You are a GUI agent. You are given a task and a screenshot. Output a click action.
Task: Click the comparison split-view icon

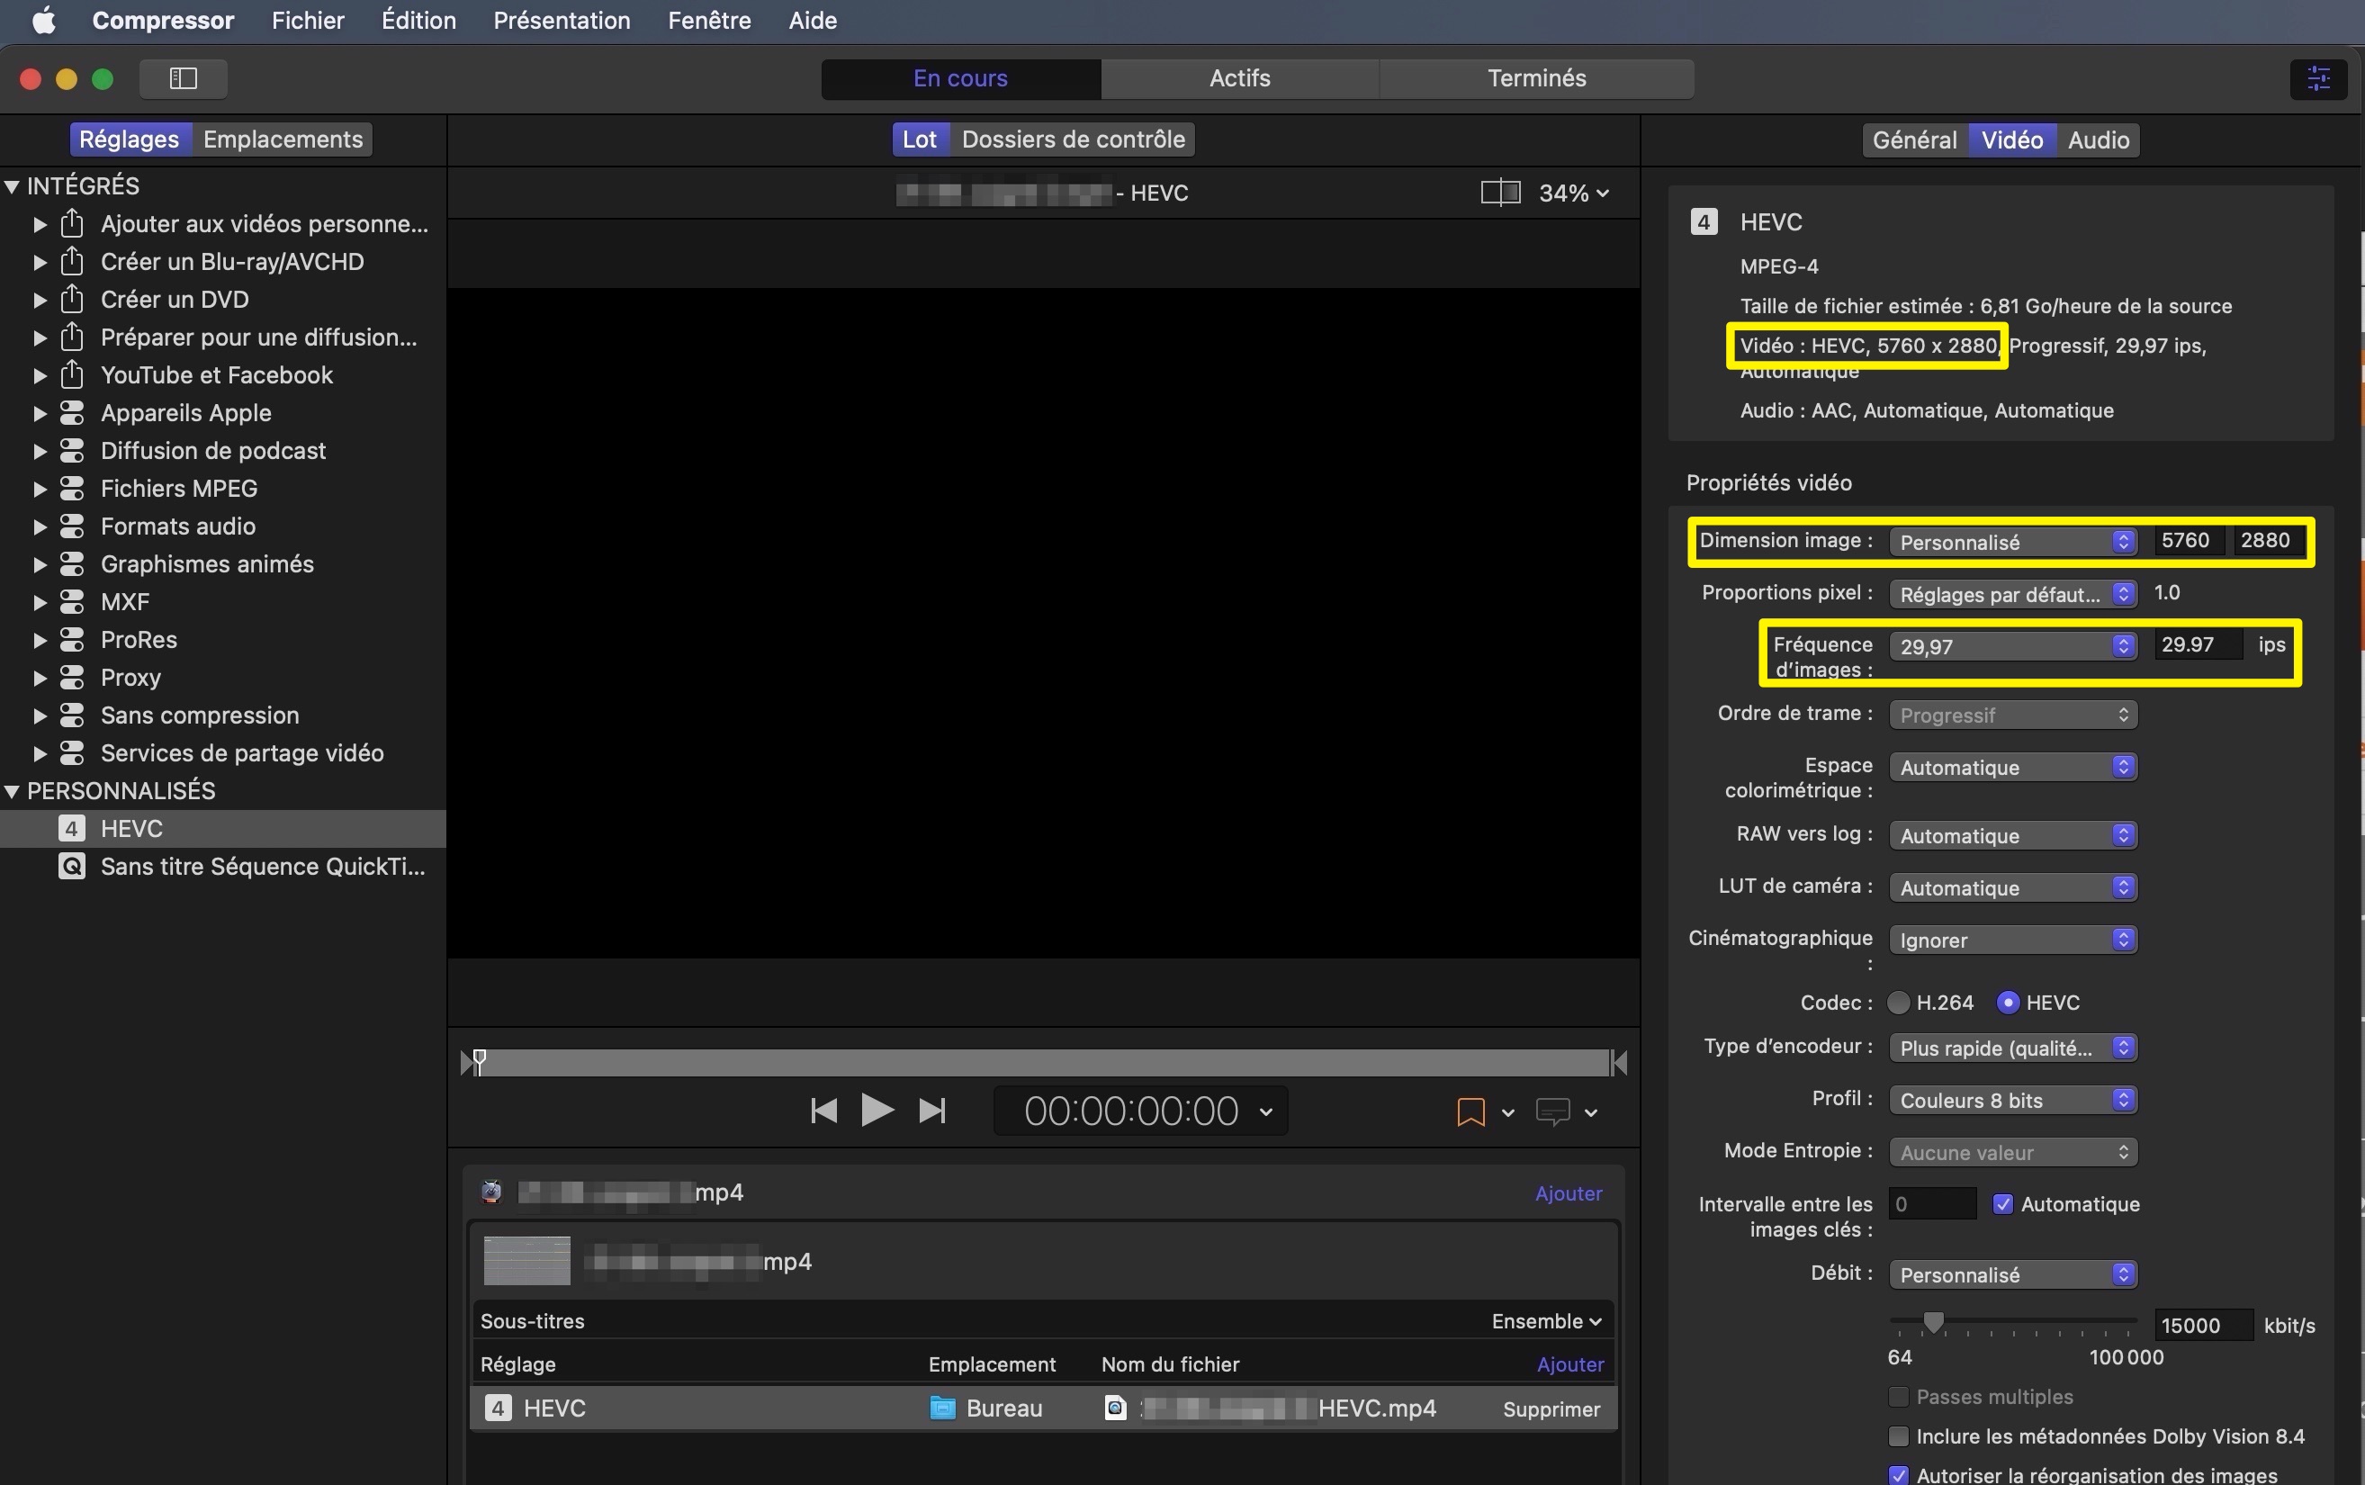pyautogui.click(x=1500, y=193)
